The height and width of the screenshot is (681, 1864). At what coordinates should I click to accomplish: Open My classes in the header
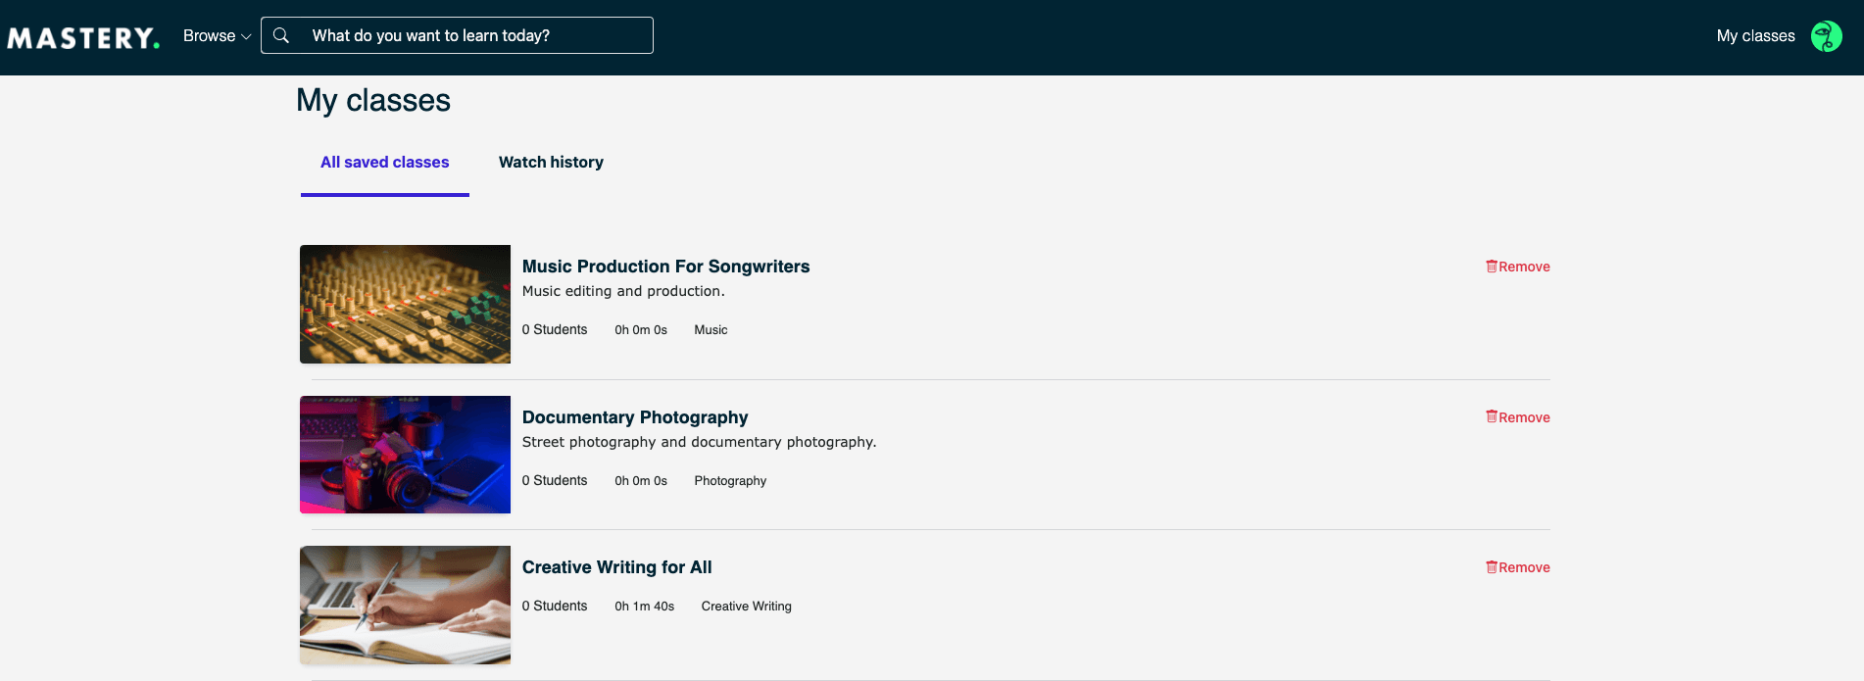click(1755, 35)
